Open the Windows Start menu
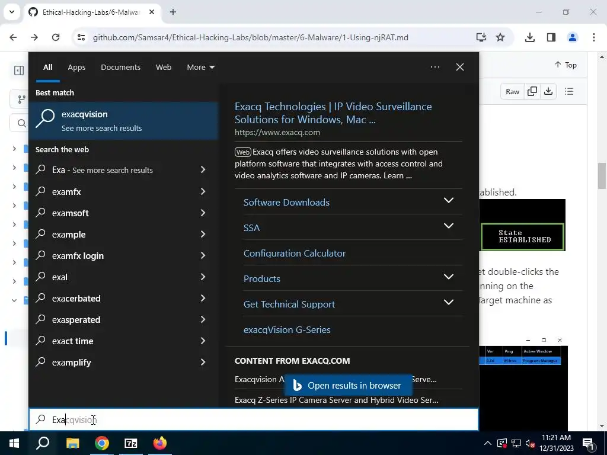The width and height of the screenshot is (607, 455). pyautogui.click(x=14, y=443)
